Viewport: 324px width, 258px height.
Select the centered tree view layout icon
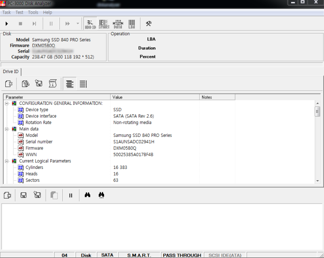pos(70,84)
